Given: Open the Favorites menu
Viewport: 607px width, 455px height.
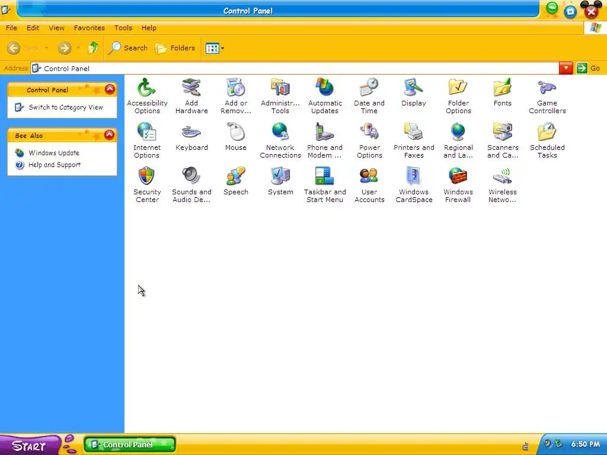Looking at the screenshot, I should [90, 28].
